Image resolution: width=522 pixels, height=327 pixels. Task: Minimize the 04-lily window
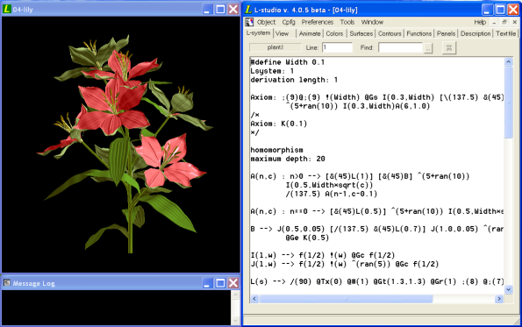(x=207, y=10)
